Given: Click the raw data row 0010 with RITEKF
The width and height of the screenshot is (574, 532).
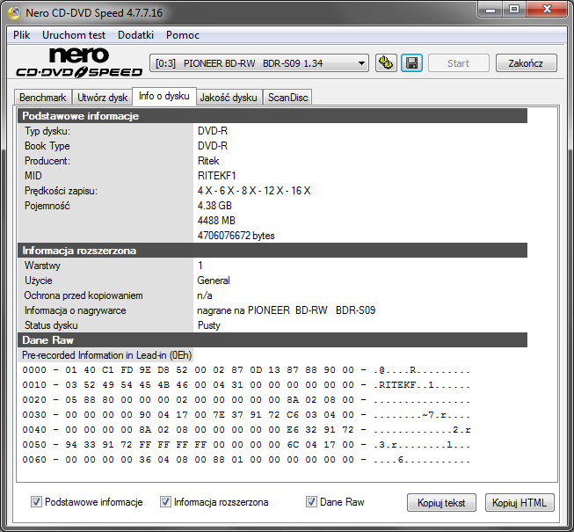Looking at the screenshot, I should [246, 385].
